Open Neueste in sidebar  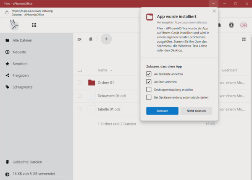click(19, 52)
